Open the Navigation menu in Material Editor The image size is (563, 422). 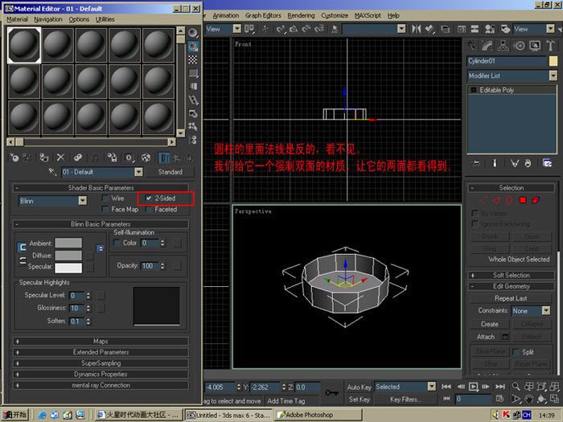[48, 19]
